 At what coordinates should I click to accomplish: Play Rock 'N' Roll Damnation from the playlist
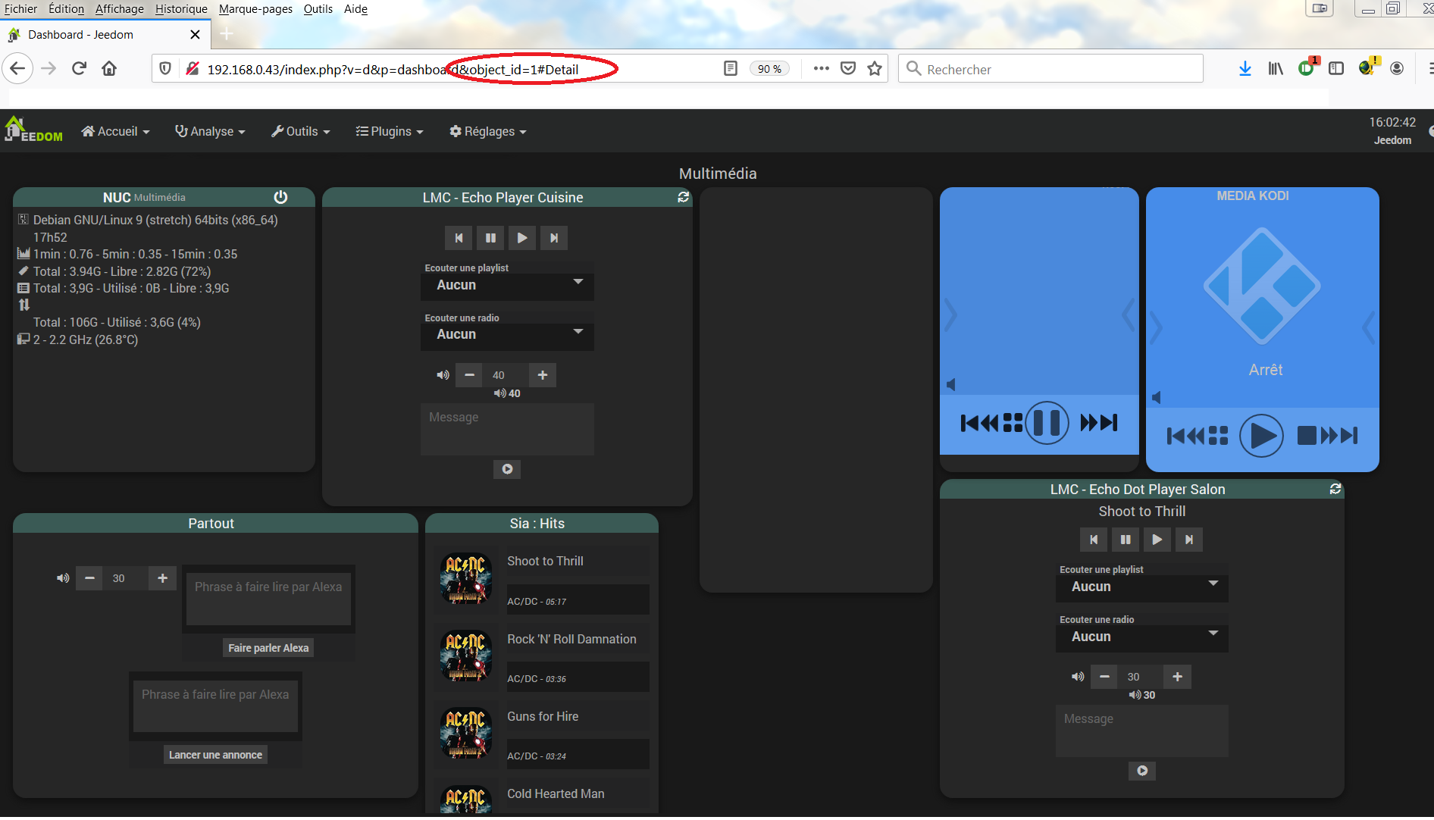click(x=571, y=640)
